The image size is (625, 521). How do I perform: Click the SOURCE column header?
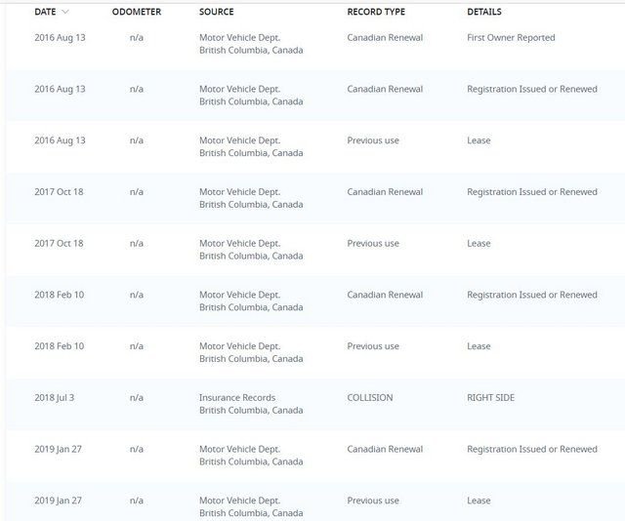tap(217, 12)
